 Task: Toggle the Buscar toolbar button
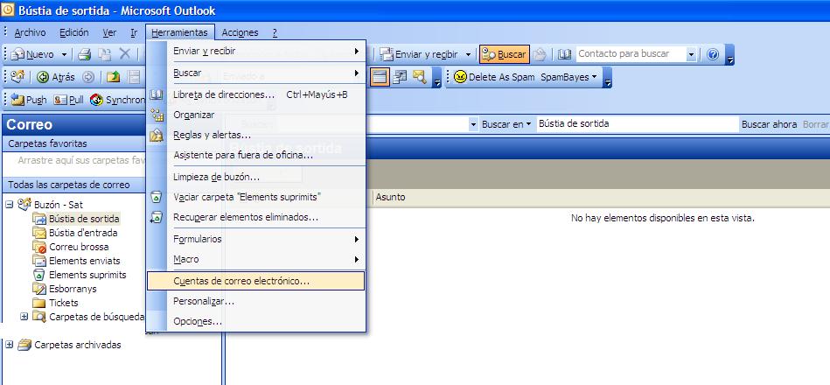click(505, 54)
